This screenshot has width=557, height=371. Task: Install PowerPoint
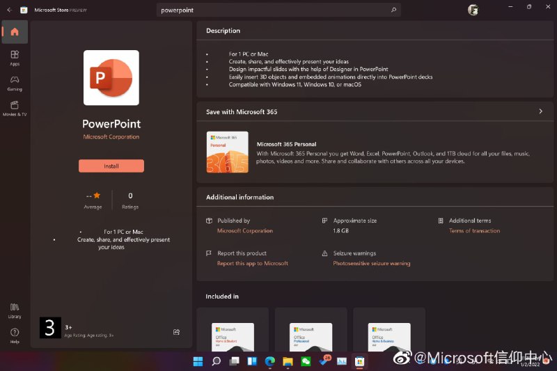point(111,166)
